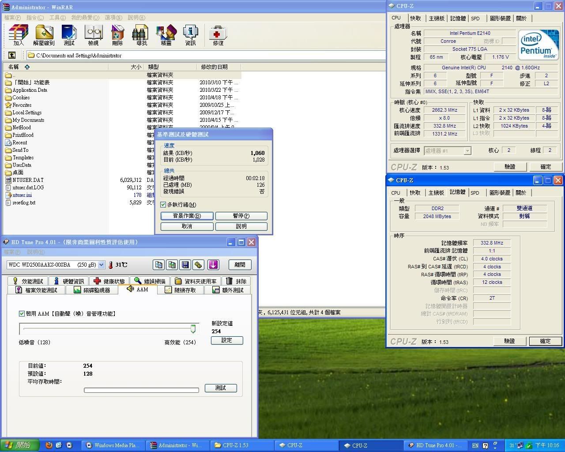This screenshot has width=565, height=452.
Task: Go up one folder level in WinRAR
Action: [12, 55]
